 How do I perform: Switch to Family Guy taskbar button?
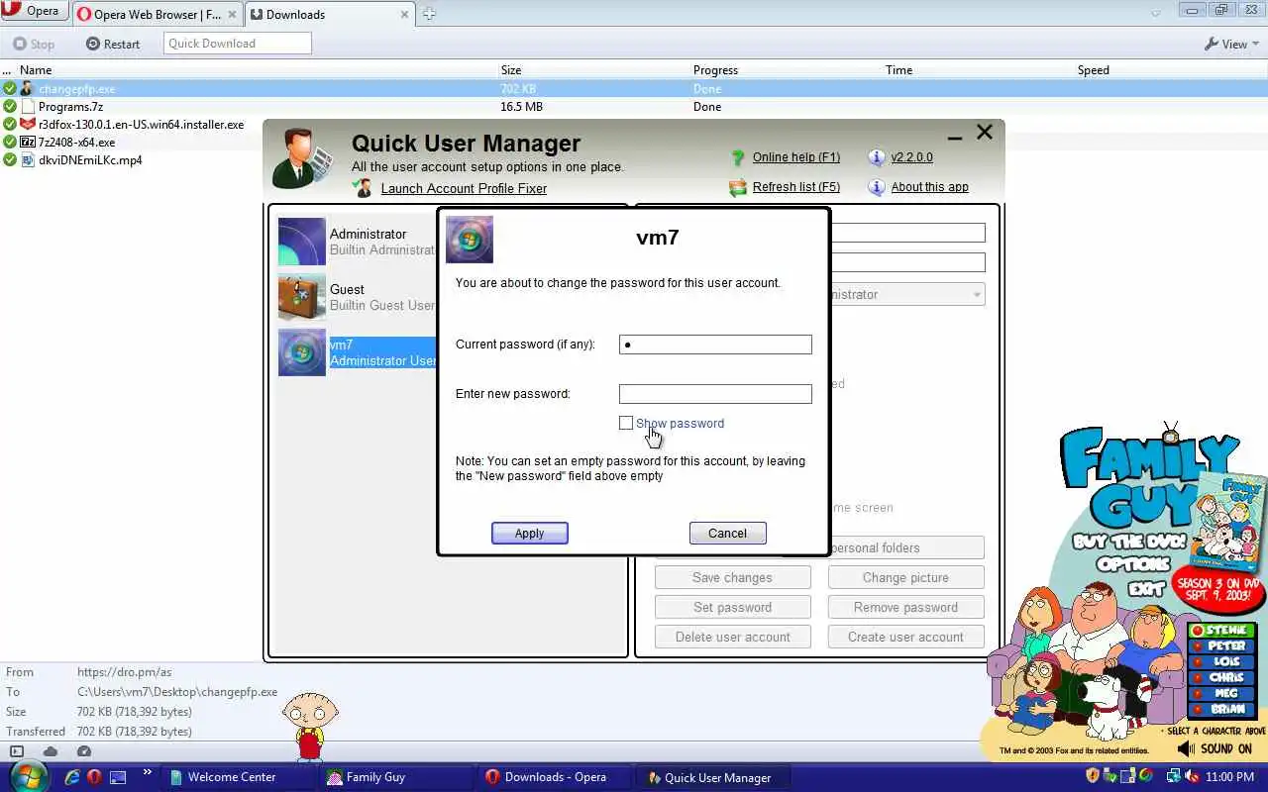pos(397,777)
